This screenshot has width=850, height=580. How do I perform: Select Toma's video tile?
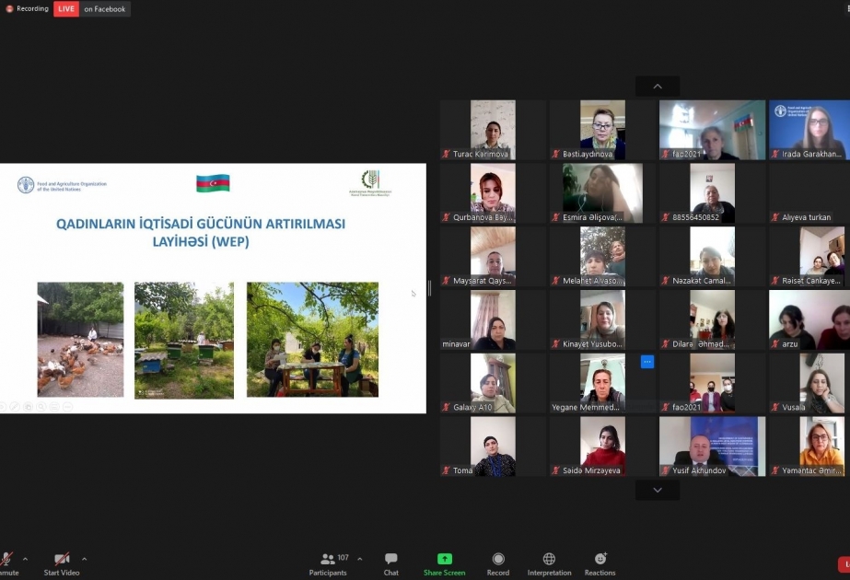click(493, 447)
